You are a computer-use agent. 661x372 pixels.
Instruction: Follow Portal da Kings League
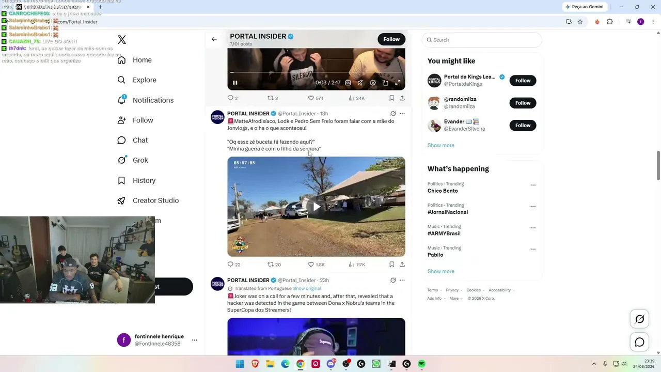[523, 81]
